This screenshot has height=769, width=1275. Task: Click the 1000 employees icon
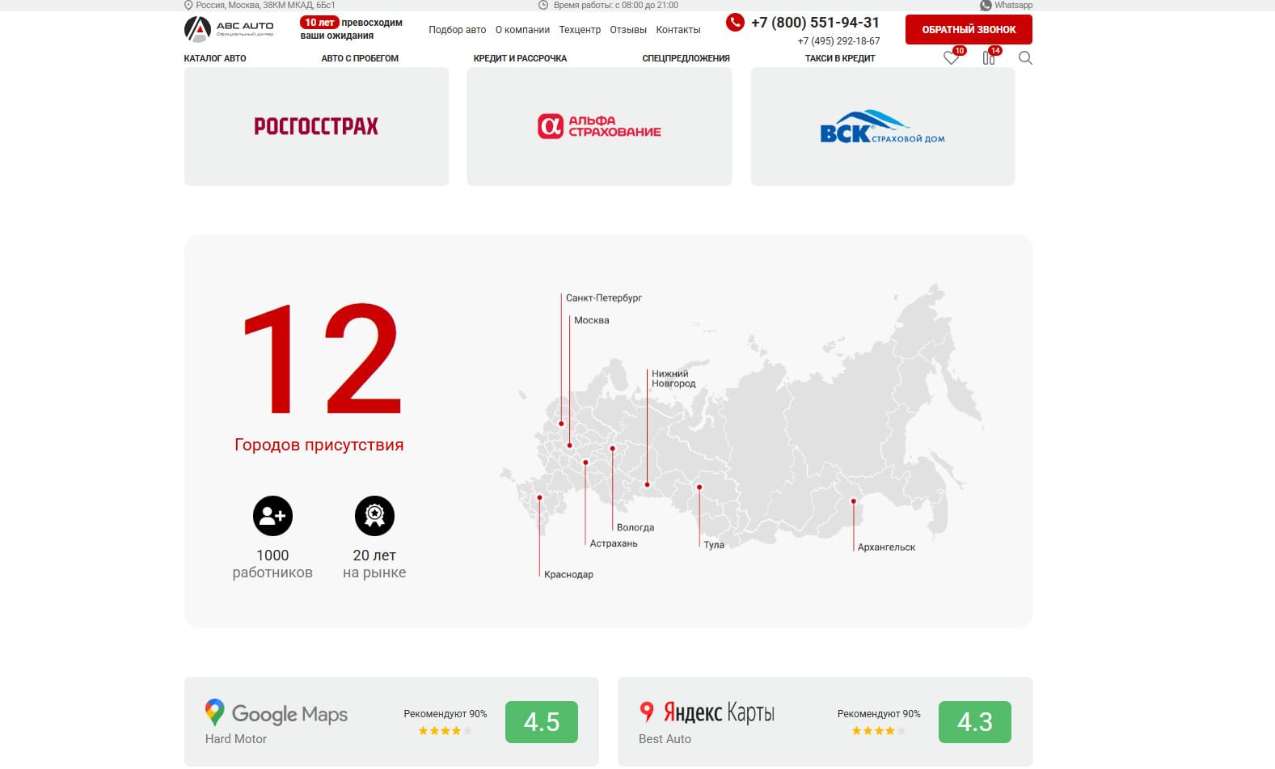272,516
